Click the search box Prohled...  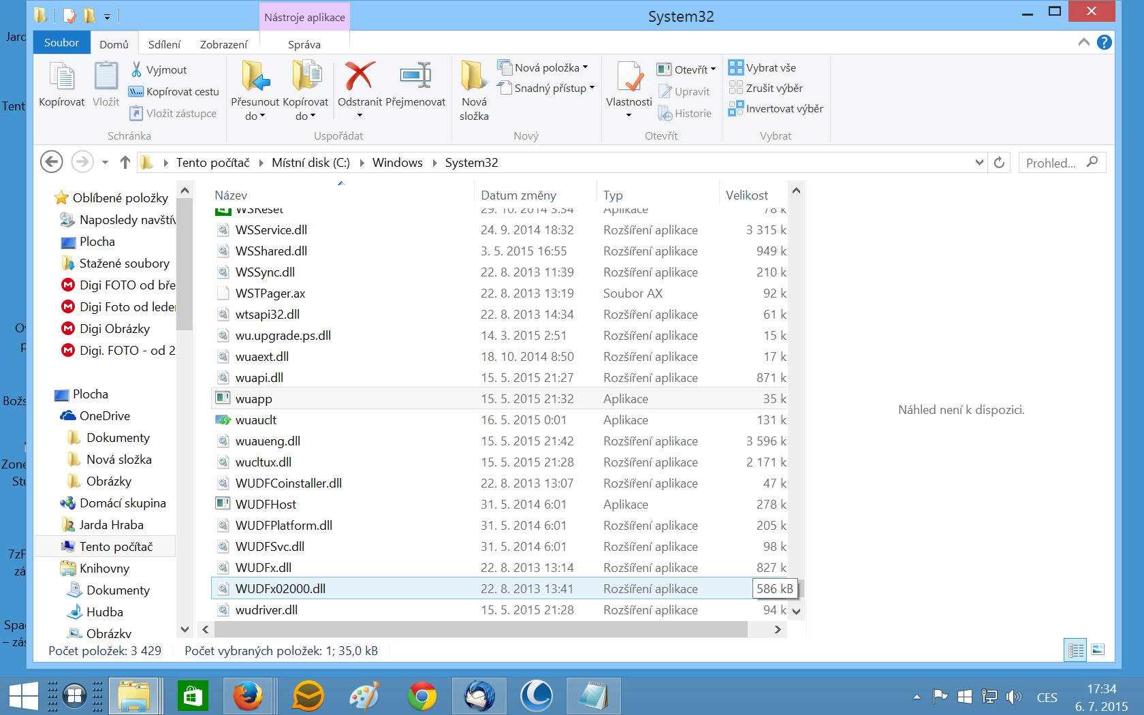(x=1062, y=163)
